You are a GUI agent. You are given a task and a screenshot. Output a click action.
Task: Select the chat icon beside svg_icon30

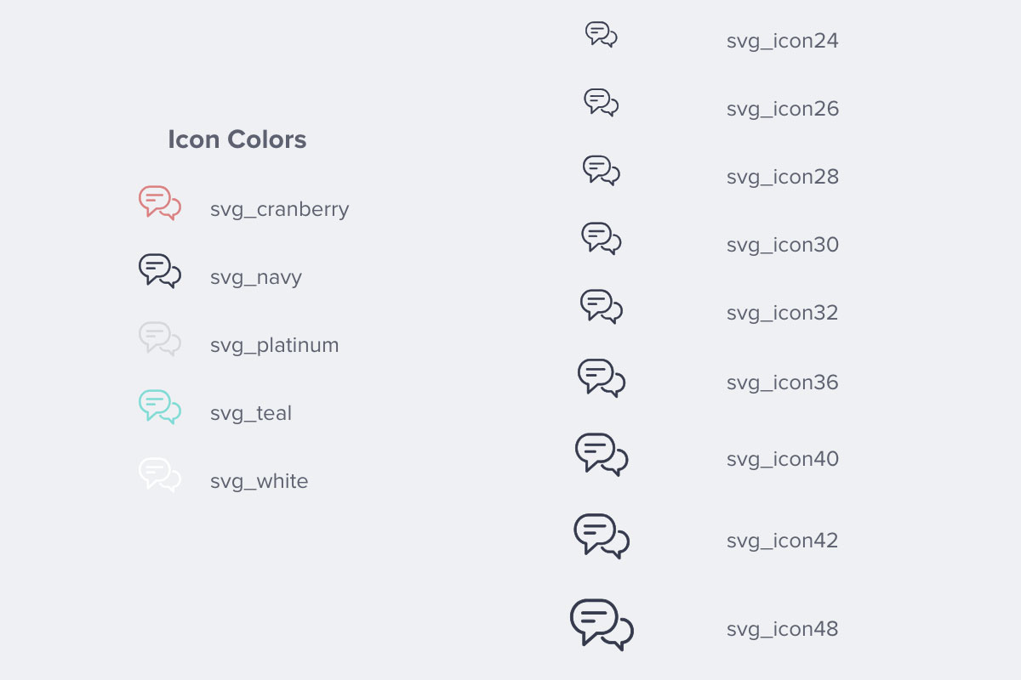pyautogui.click(x=602, y=239)
